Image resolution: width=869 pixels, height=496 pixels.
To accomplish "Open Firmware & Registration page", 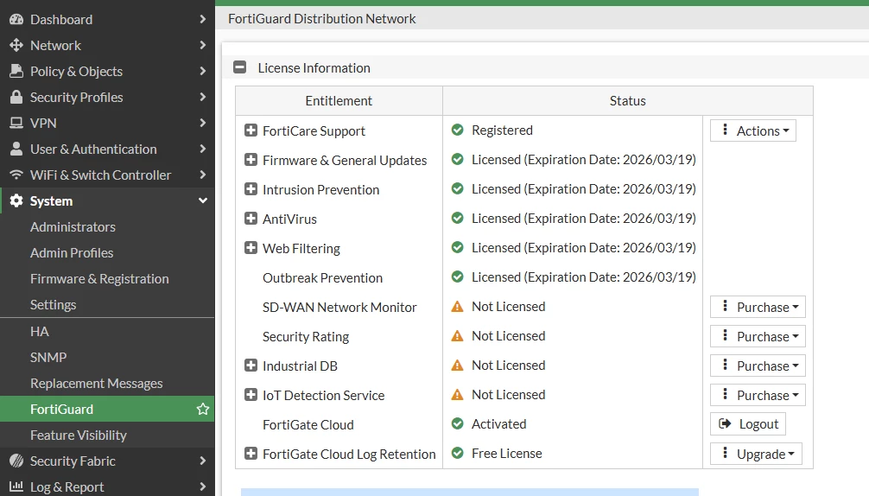I will pos(107,279).
